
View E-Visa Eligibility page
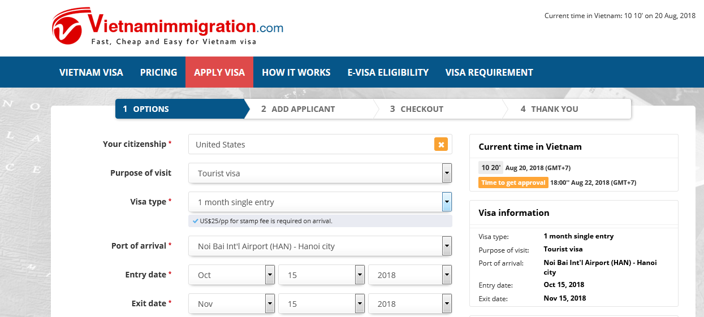[388, 72]
